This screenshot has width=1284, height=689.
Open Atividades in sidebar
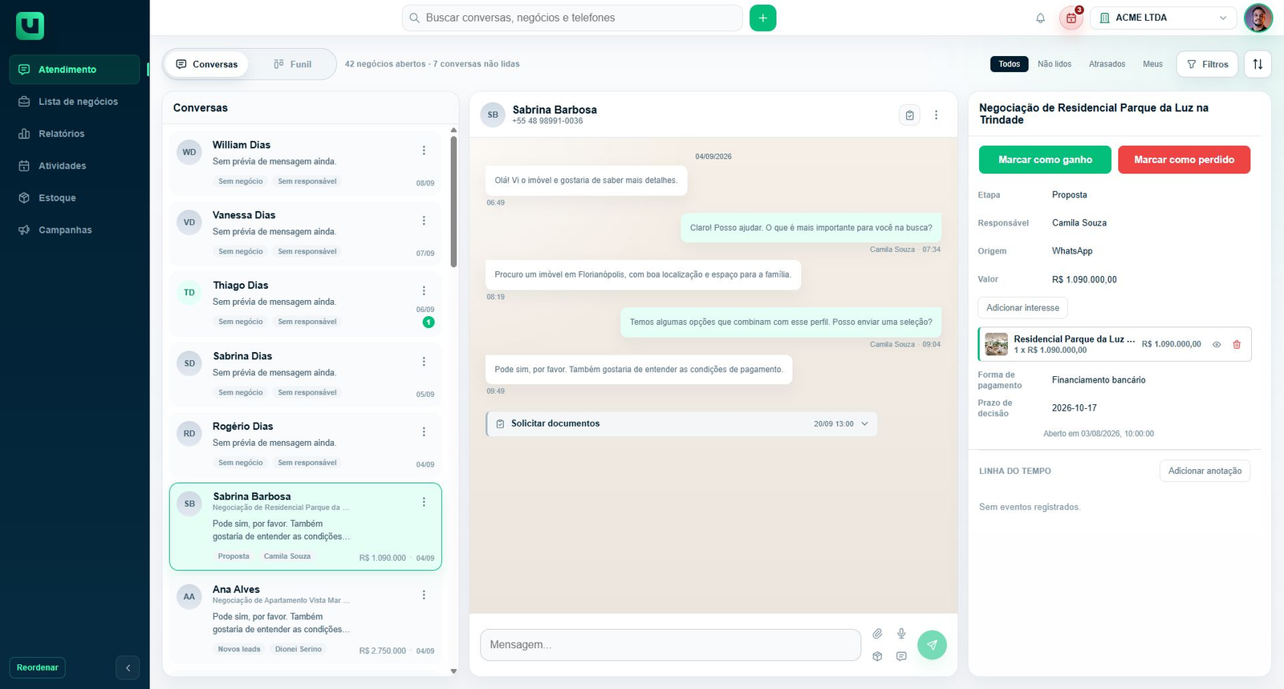pyautogui.click(x=75, y=166)
